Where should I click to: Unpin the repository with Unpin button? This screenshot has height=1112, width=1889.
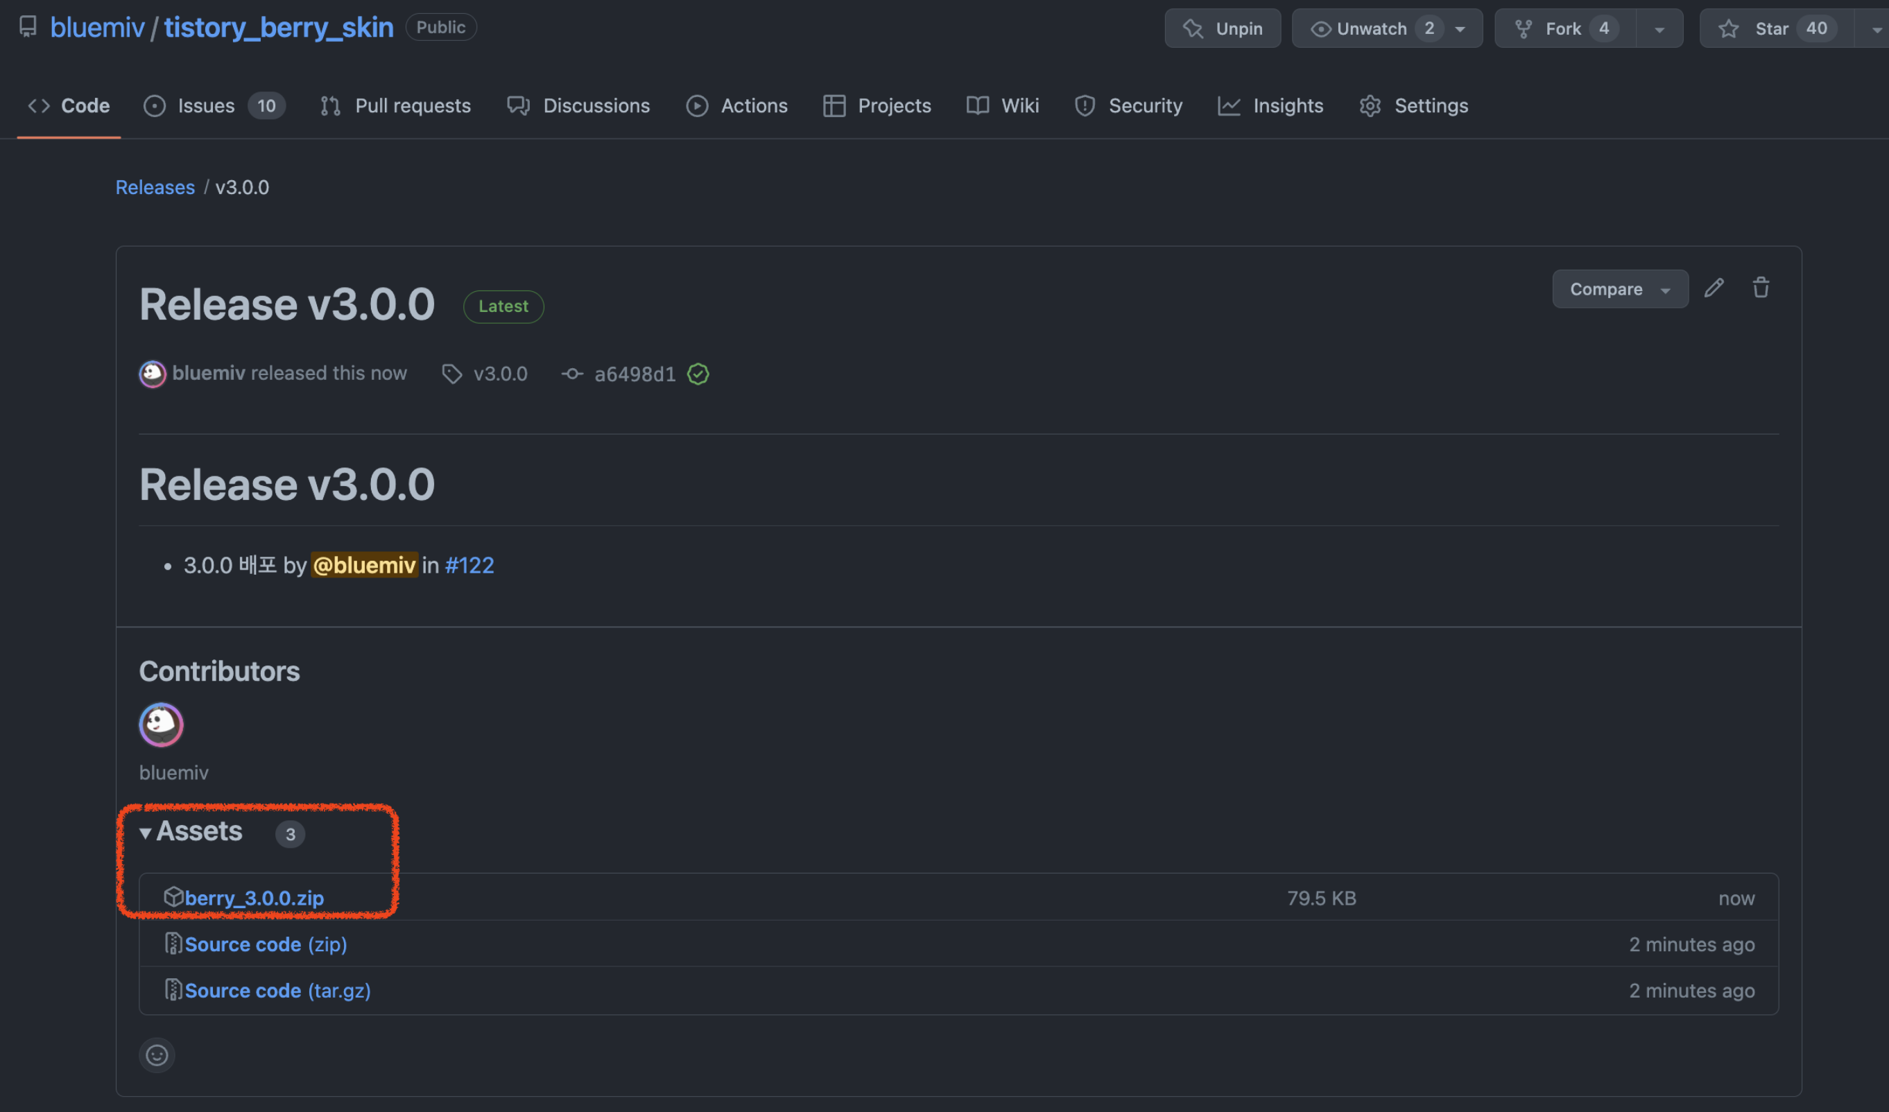pos(1223,28)
